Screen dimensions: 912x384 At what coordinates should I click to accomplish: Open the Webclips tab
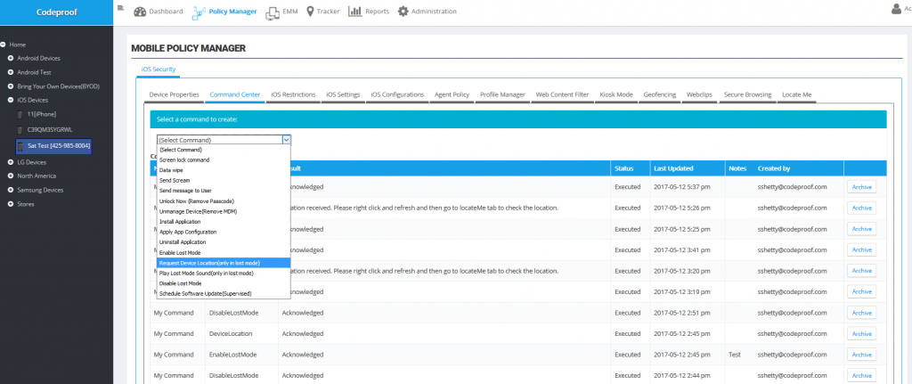pyautogui.click(x=700, y=94)
